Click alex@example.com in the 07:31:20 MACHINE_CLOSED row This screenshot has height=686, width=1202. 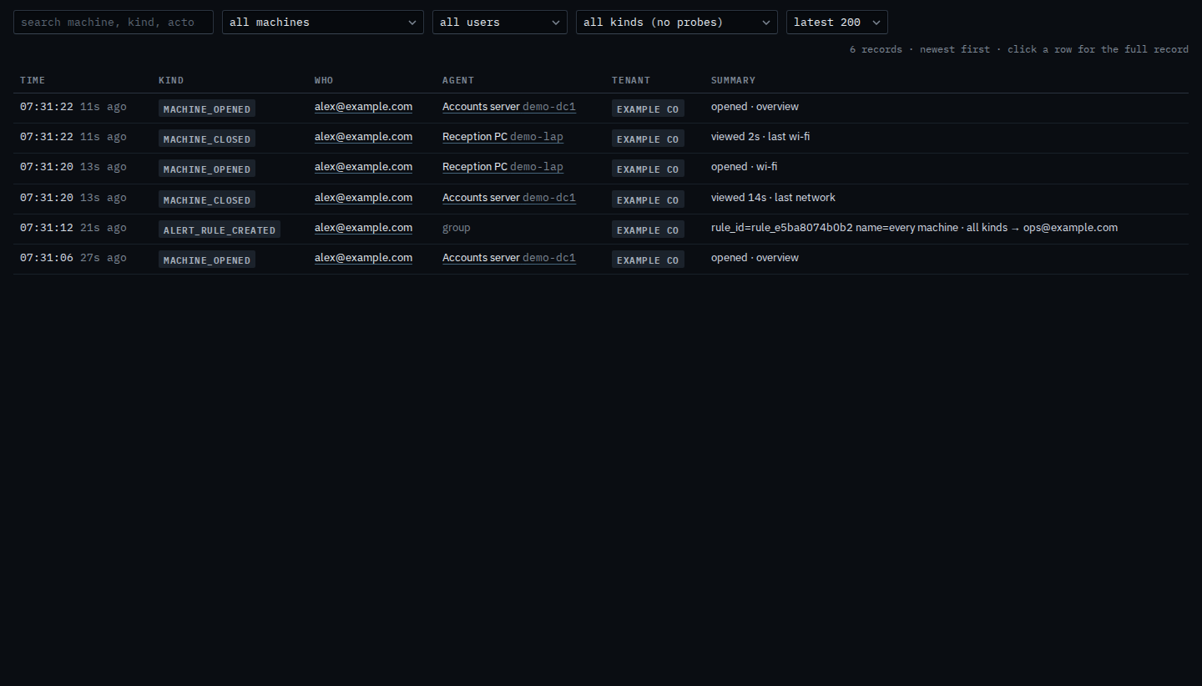point(363,198)
